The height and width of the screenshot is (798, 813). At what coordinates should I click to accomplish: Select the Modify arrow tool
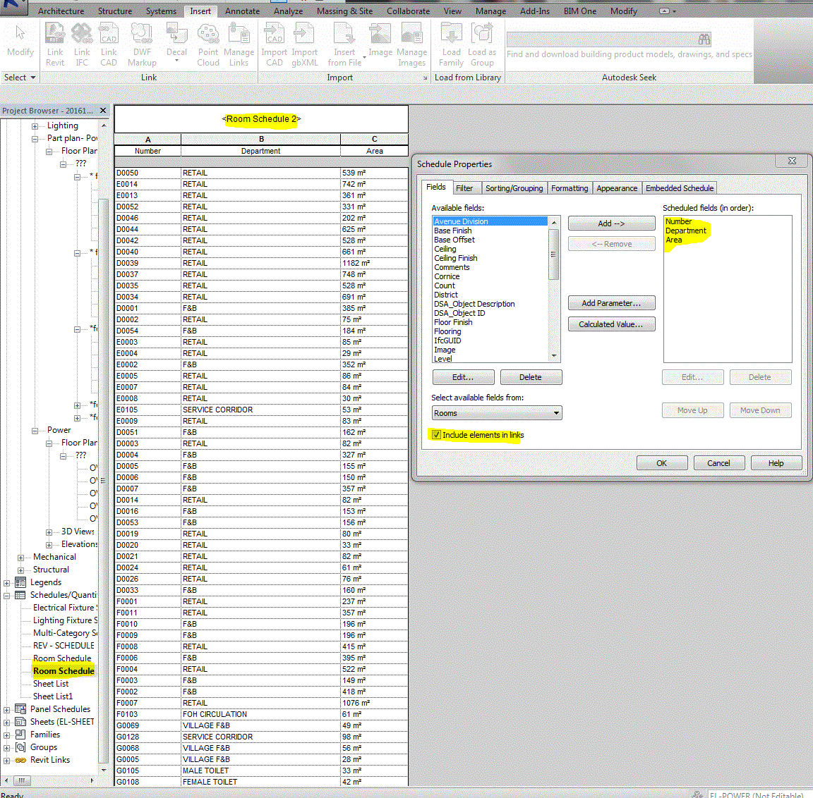click(x=20, y=34)
